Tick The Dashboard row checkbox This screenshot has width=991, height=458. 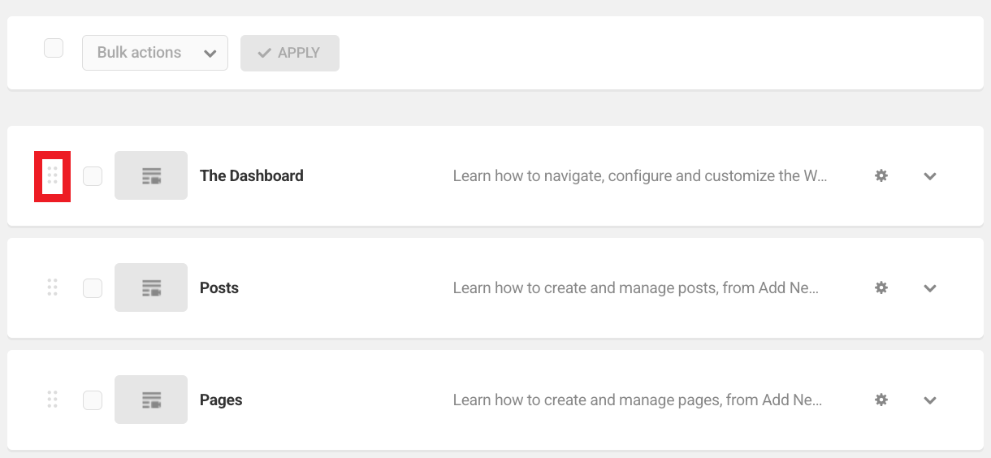[x=93, y=175]
